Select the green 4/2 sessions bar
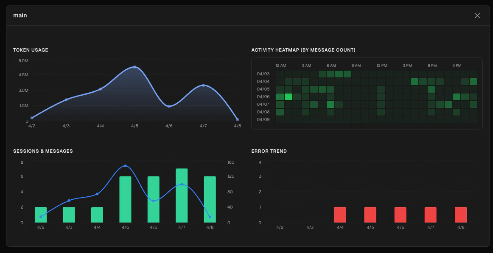This screenshot has width=493, height=253. [x=41, y=215]
